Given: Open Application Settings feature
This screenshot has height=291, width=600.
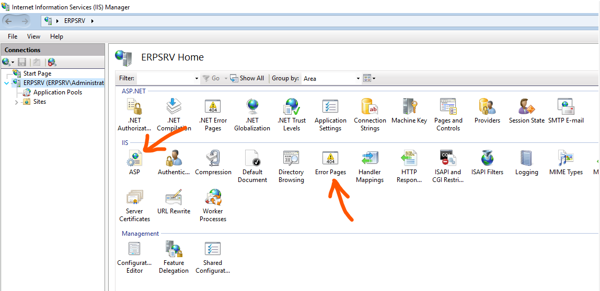Looking at the screenshot, I should click(330, 115).
